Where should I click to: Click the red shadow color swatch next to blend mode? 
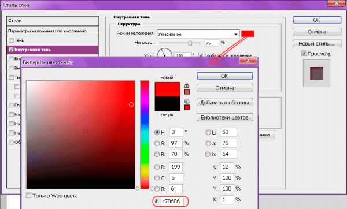coord(248,34)
